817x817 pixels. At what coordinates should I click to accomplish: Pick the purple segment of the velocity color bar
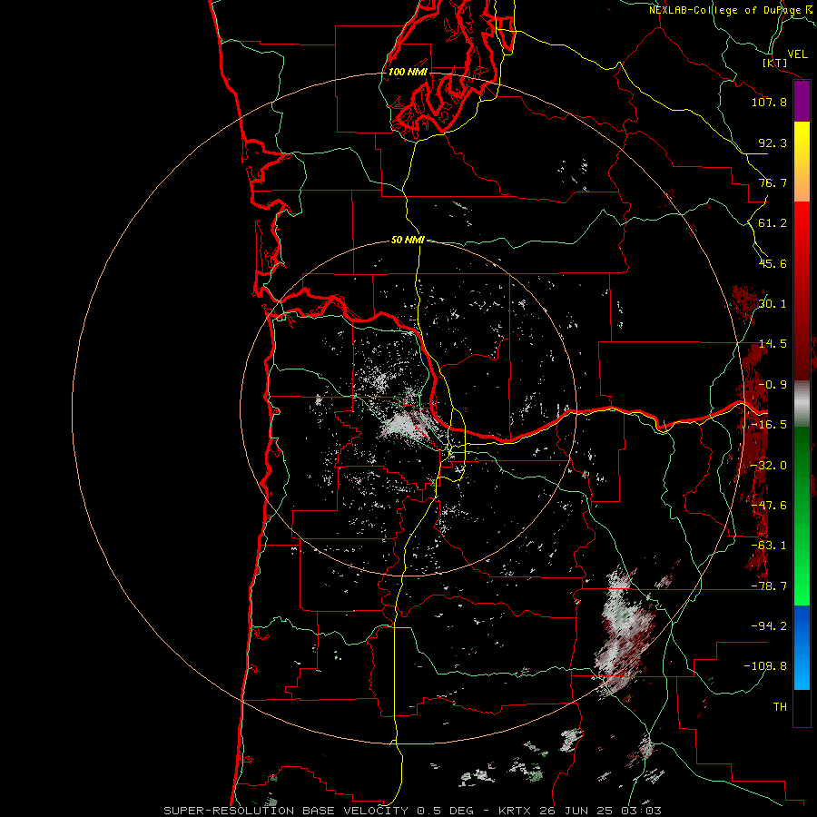tap(802, 102)
